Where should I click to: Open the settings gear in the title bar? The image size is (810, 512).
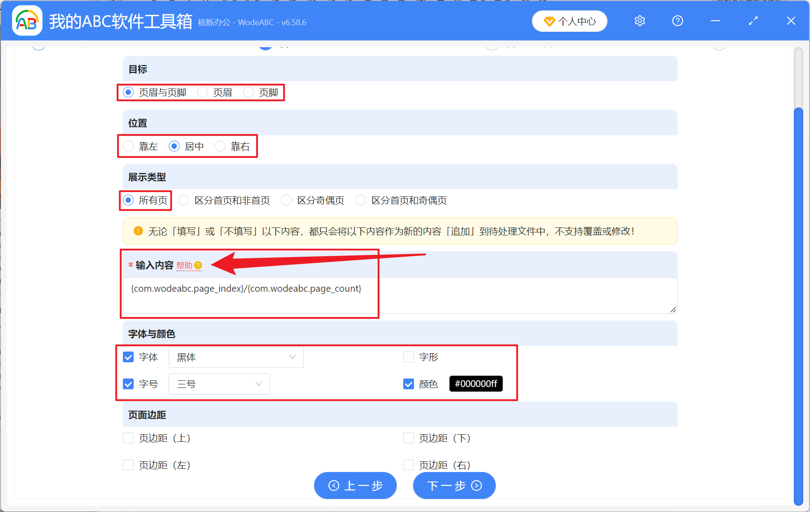click(x=639, y=21)
